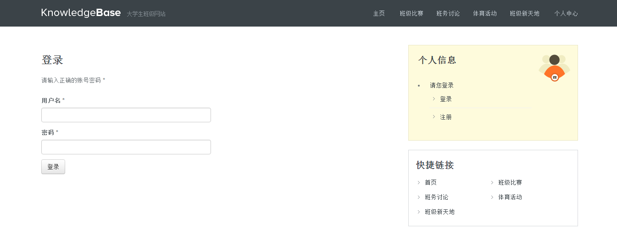Click the chevron arrow beside 注册
This screenshot has height=235, width=617.
434,117
